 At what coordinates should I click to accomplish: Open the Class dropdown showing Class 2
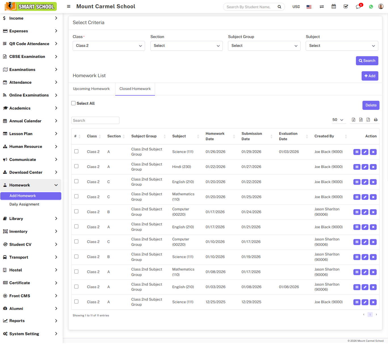(109, 46)
